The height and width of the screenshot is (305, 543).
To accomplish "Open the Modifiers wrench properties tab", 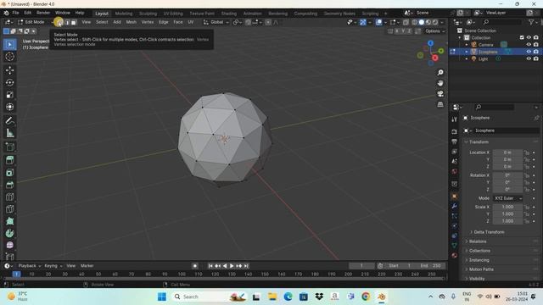I will click(455, 206).
